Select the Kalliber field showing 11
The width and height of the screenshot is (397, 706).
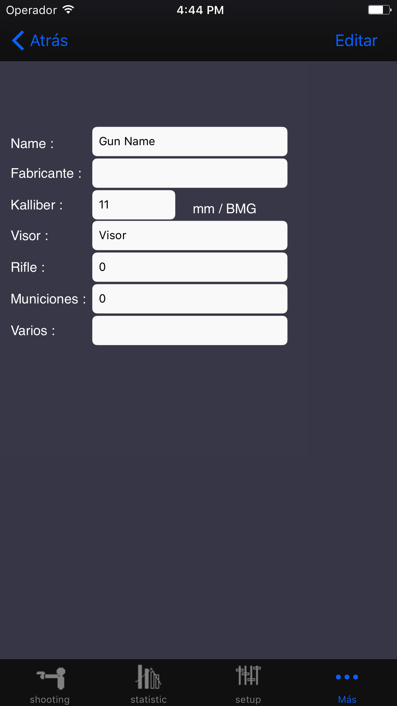[134, 205]
